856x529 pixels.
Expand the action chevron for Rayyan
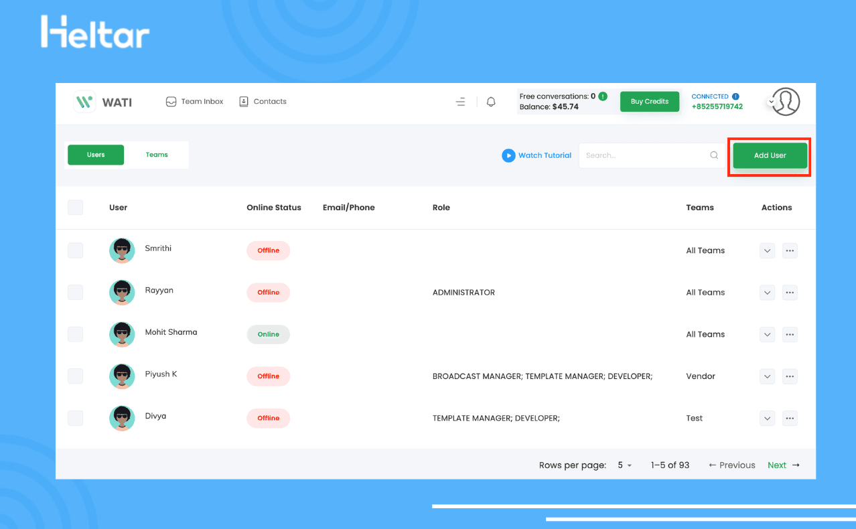pyautogui.click(x=767, y=293)
